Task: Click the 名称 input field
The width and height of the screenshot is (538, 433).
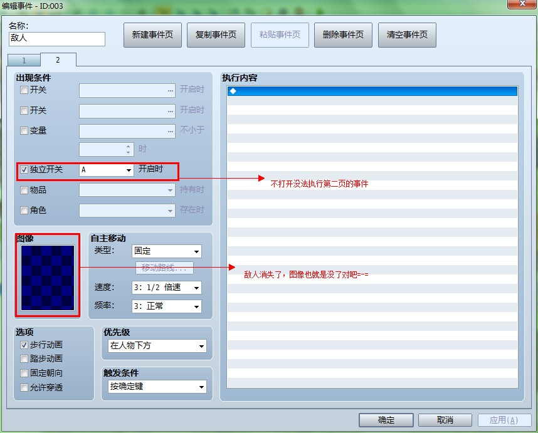Action: (x=57, y=39)
